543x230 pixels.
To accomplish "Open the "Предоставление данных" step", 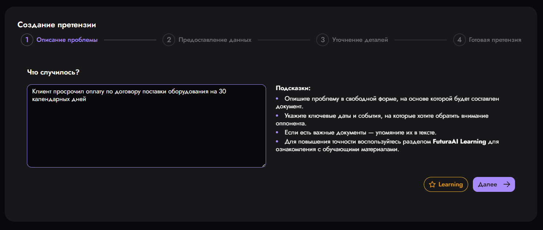I will tap(215, 40).
